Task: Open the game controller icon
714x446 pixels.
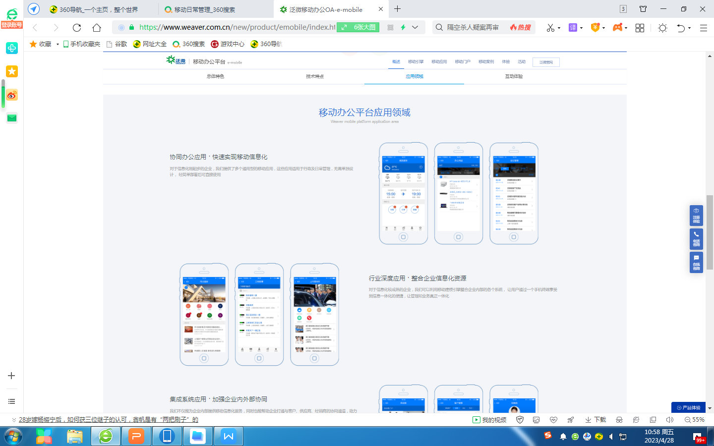Action: [x=617, y=28]
